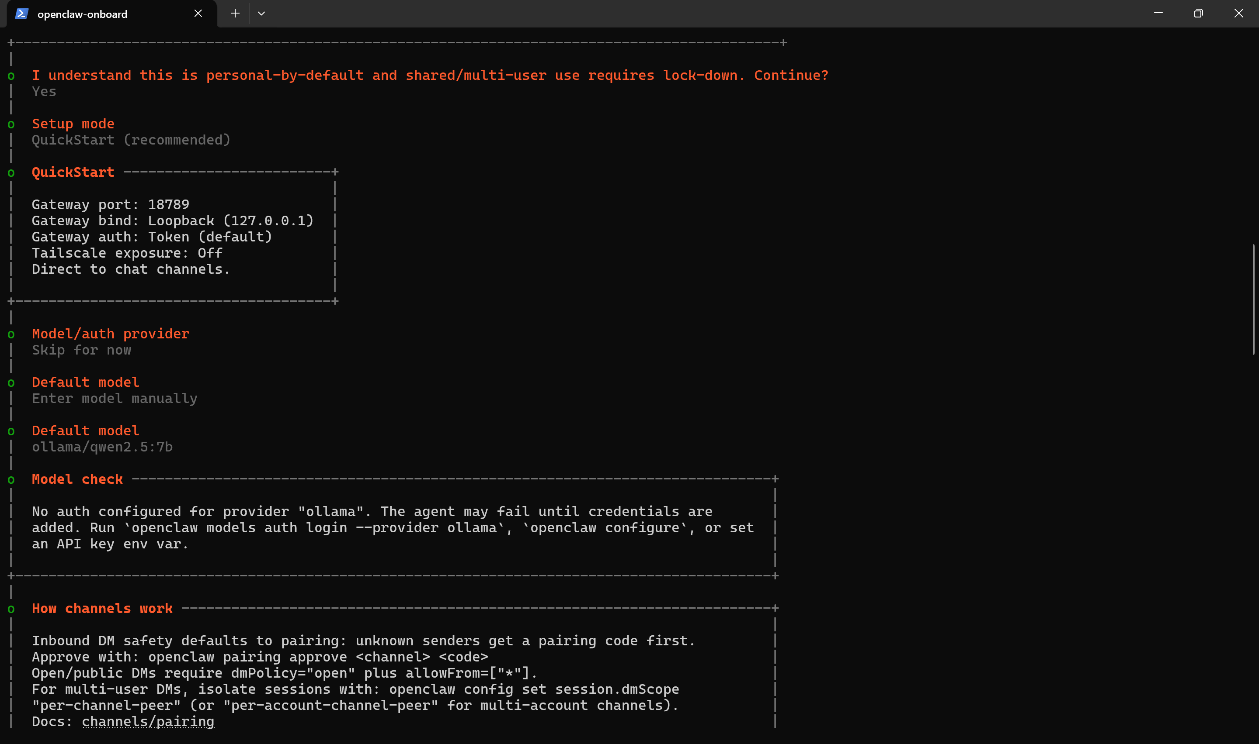This screenshot has width=1259, height=744.
Task: Click the 'ollama/qwen2.5:7b' model text
Action: coord(102,447)
